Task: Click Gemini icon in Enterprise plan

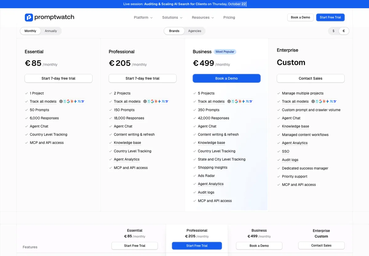Action: [x=327, y=101]
